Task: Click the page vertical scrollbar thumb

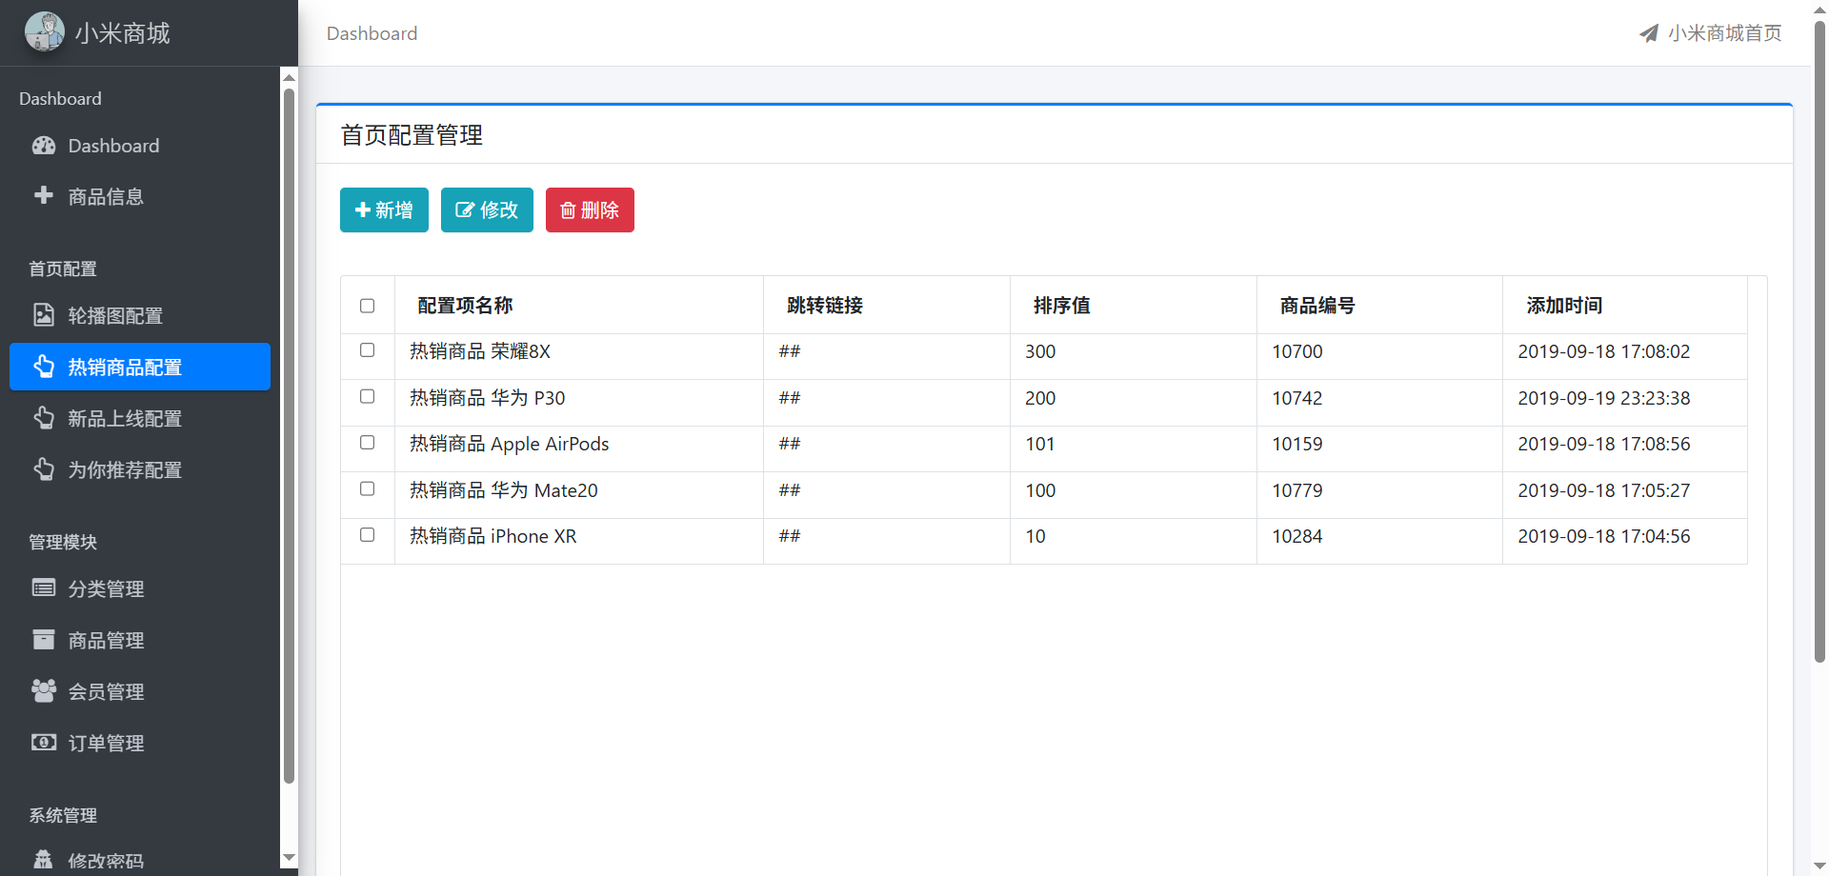Action: tap(1819, 341)
